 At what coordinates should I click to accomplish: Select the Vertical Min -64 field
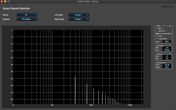coord(167,59)
